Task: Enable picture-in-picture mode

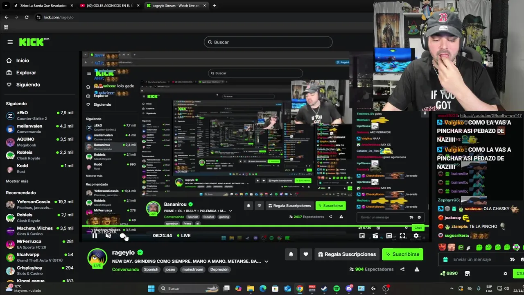Action: pos(362,236)
